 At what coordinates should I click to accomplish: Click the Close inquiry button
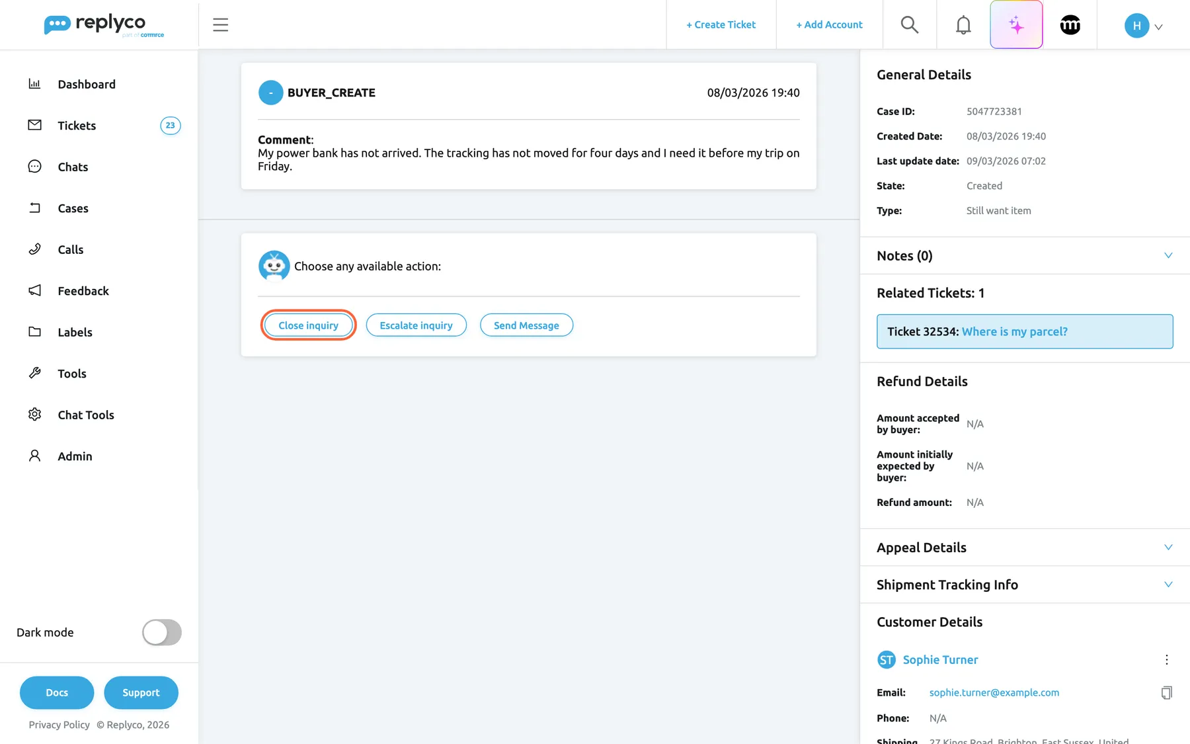308,325
